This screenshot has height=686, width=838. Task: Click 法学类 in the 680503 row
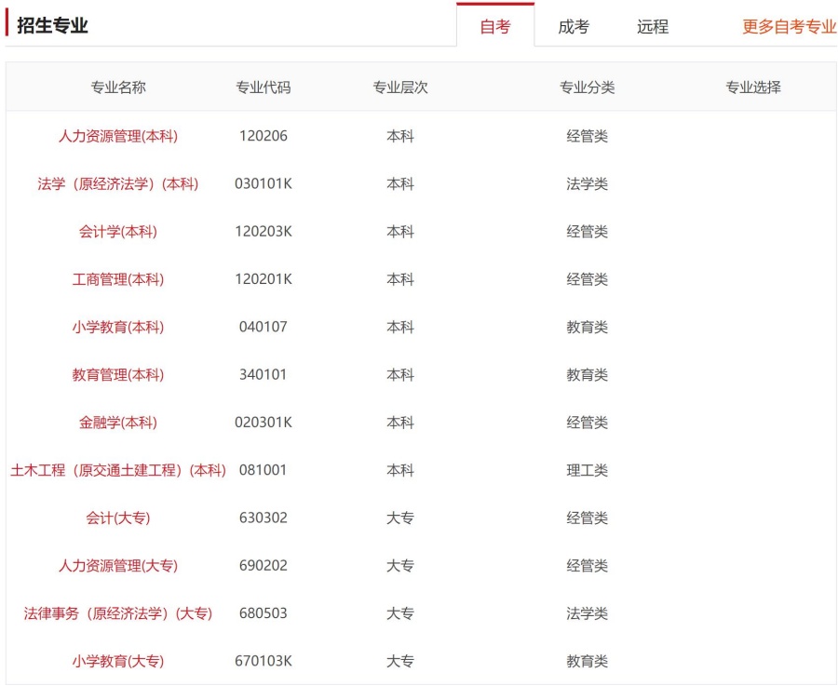tap(587, 613)
